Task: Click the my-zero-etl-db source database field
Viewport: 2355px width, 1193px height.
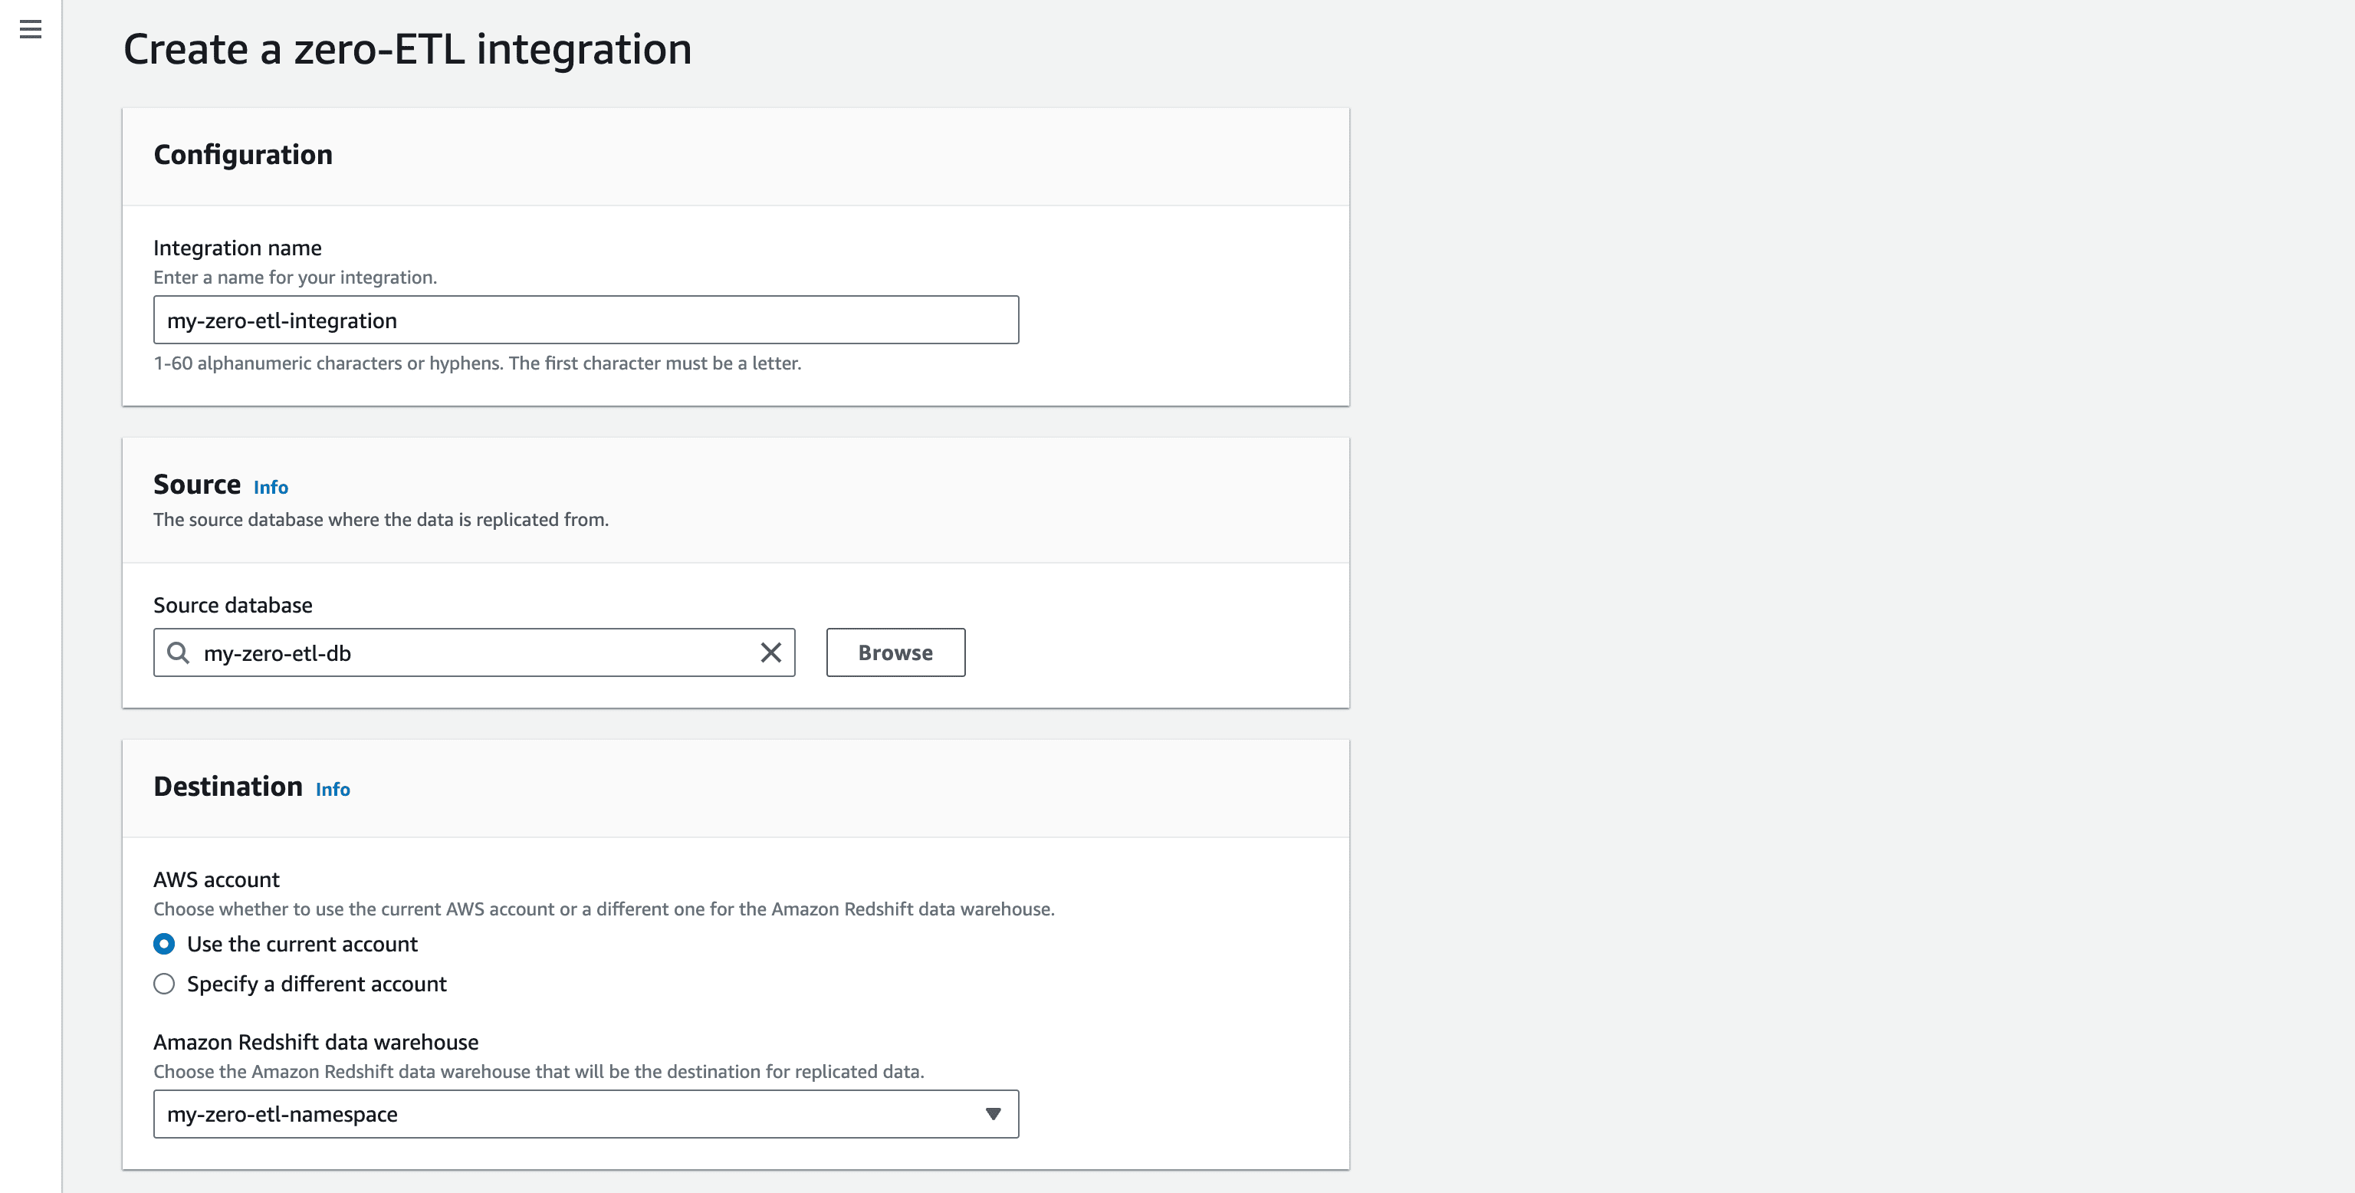Action: (474, 652)
